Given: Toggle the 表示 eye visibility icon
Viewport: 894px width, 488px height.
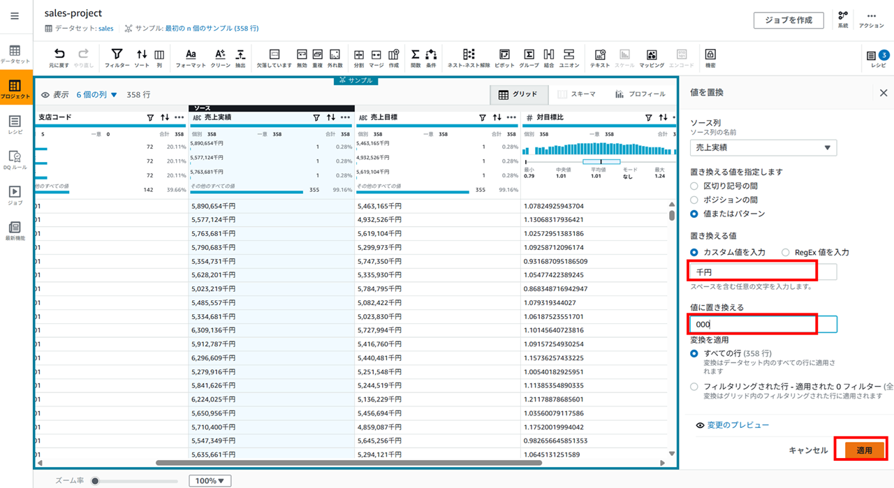Looking at the screenshot, I should pyautogui.click(x=45, y=95).
